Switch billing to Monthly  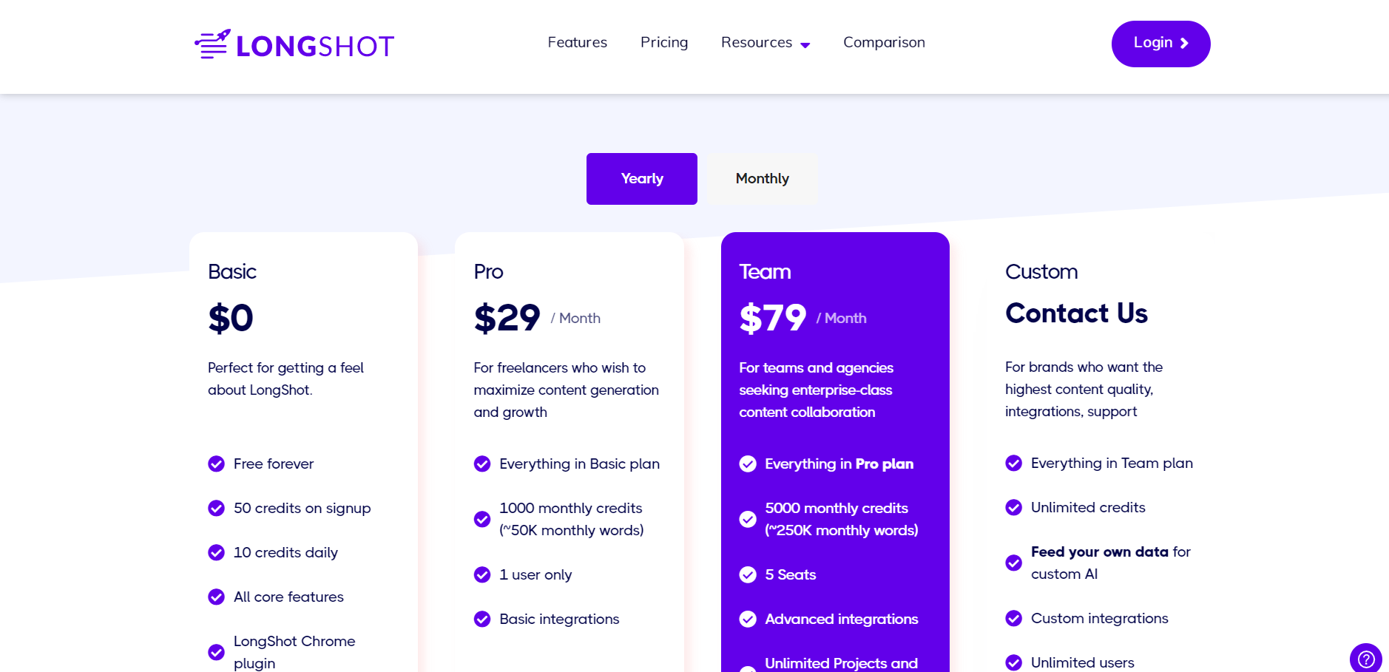(x=763, y=179)
